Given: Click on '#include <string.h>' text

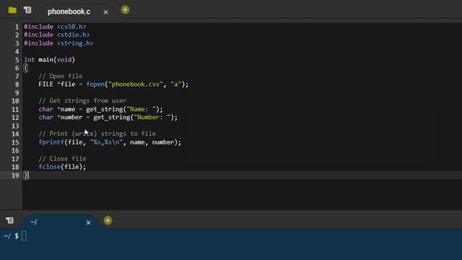Looking at the screenshot, I should tap(58, 43).
